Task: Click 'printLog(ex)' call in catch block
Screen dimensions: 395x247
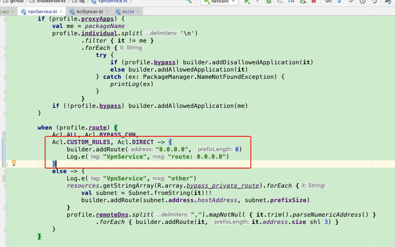Action: tap(132, 84)
